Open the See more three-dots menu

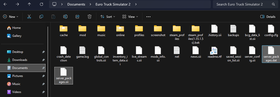coord(148,17)
